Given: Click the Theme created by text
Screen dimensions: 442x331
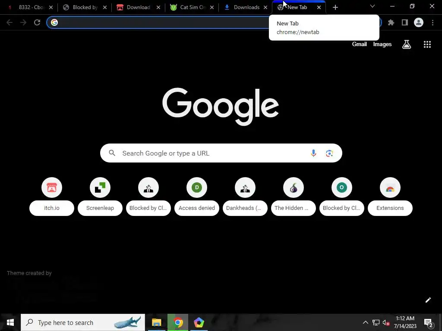Looking at the screenshot, I should [x=29, y=273].
